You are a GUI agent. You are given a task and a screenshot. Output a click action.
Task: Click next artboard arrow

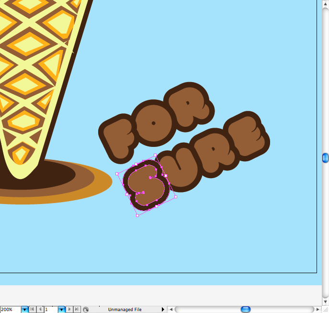[69, 310]
